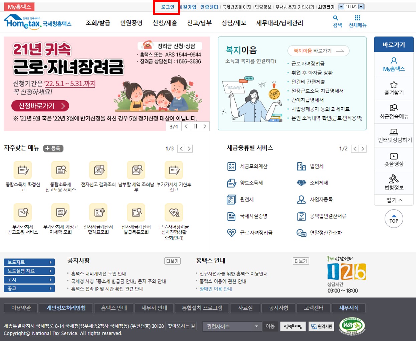Increase screen zoom with plus button
This screenshot has width=416, height=341.
[x=361, y=7]
